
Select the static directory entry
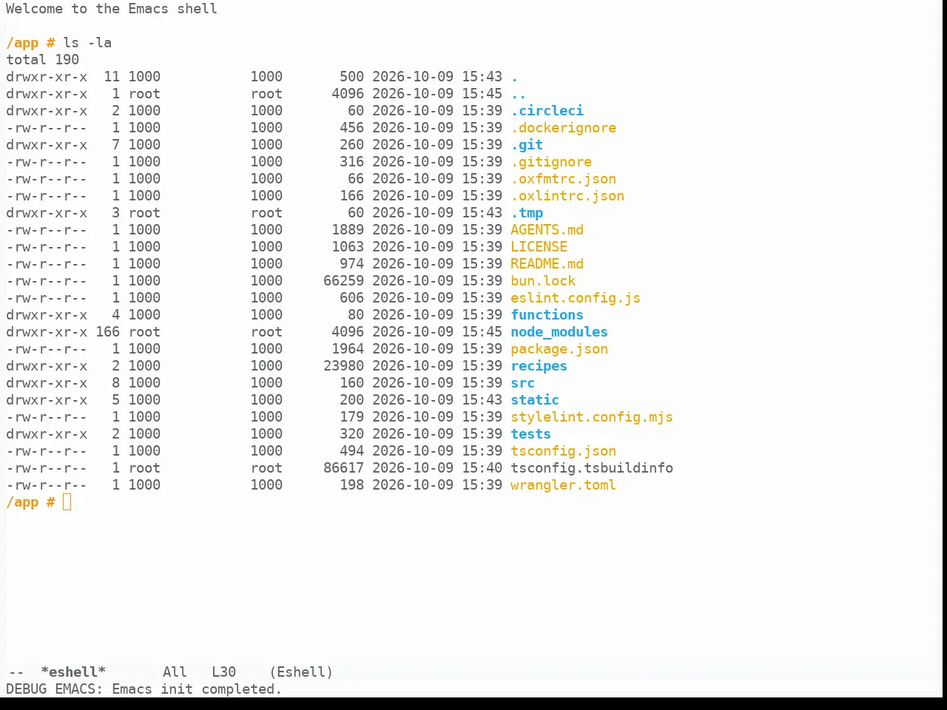pyautogui.click(x=535, y=400)
